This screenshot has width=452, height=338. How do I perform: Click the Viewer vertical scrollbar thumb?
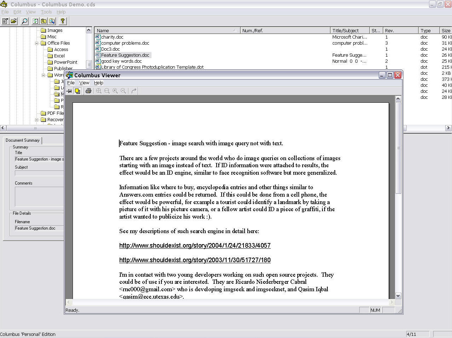tap(398, 148)
